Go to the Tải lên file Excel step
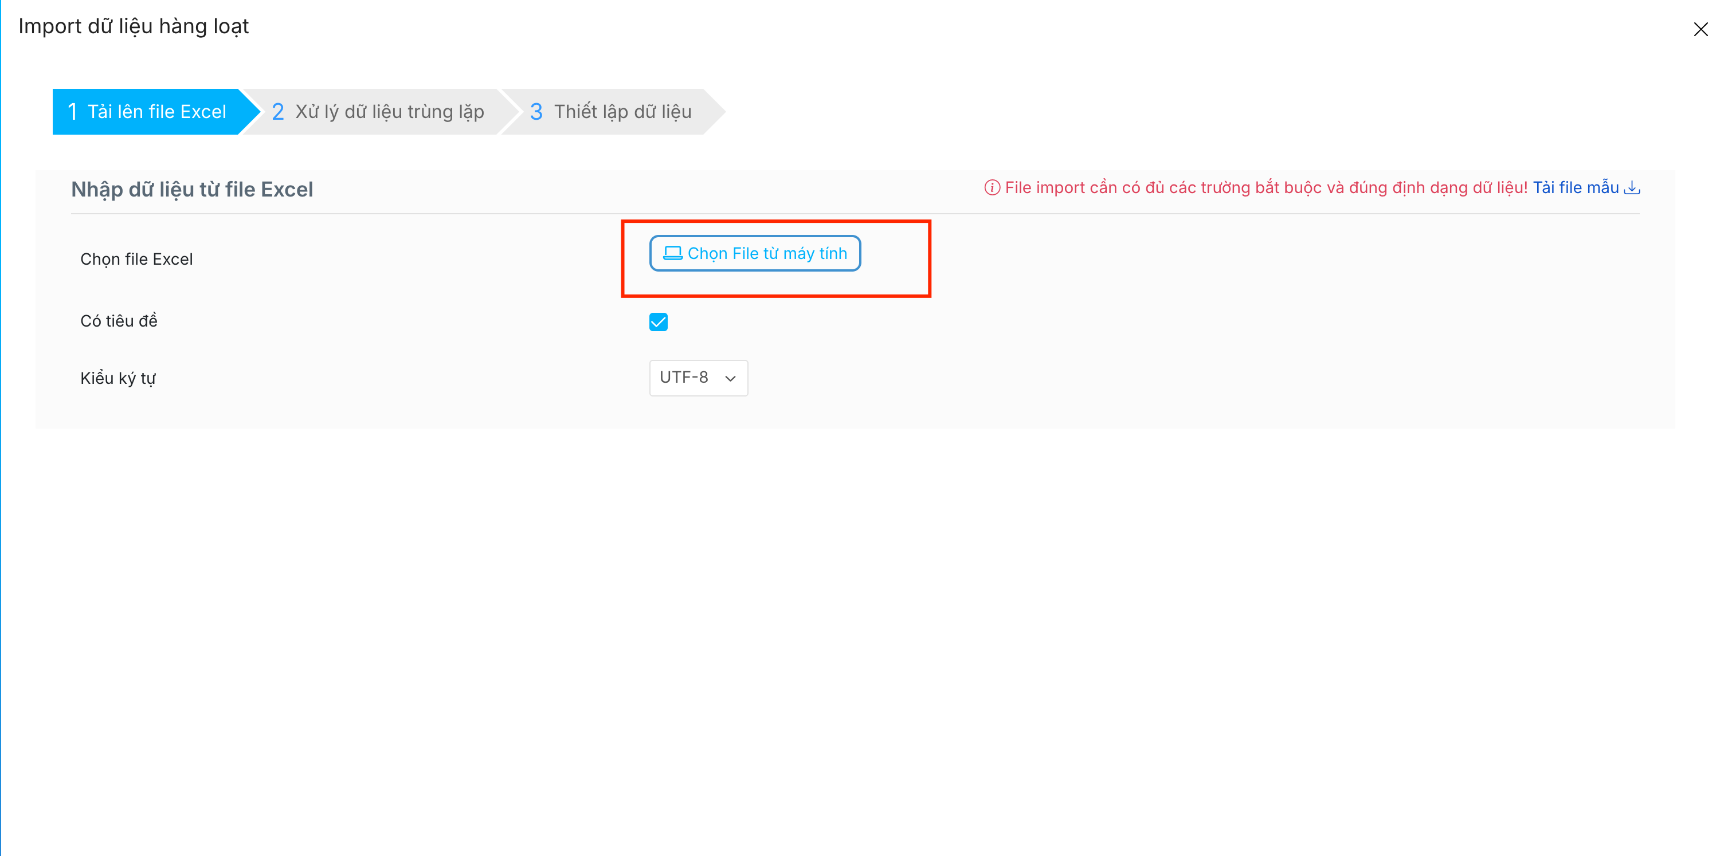 156,112
